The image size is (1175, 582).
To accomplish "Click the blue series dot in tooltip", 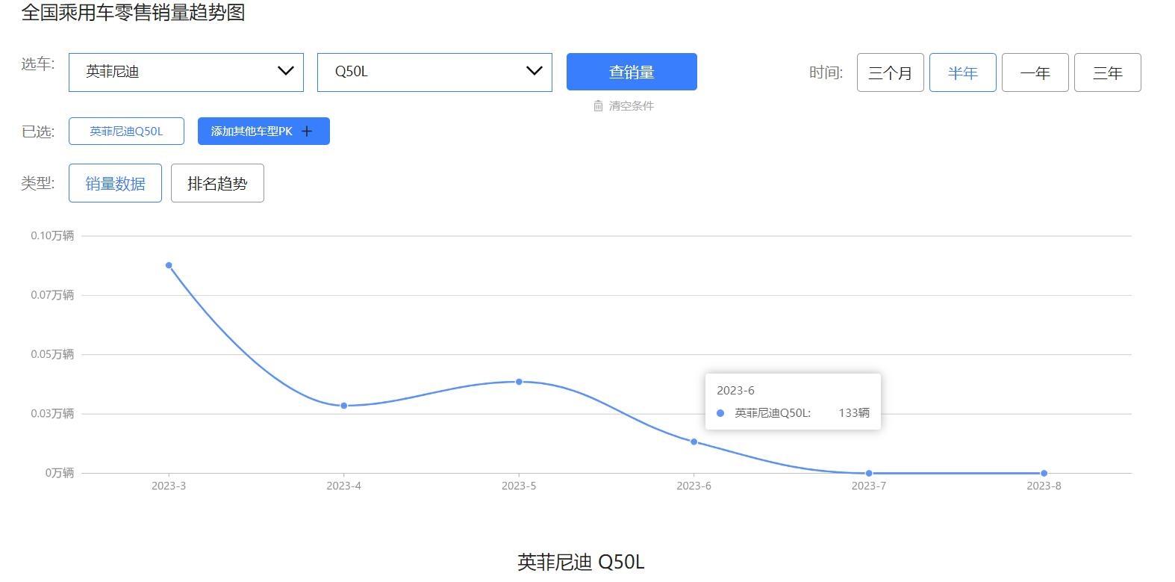I will point(720,413).
